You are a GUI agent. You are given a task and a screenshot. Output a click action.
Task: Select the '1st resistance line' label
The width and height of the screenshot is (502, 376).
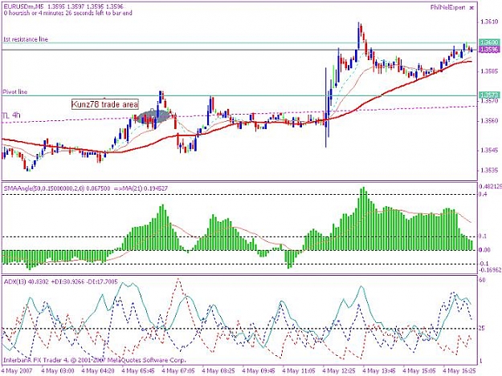(26, 39)
